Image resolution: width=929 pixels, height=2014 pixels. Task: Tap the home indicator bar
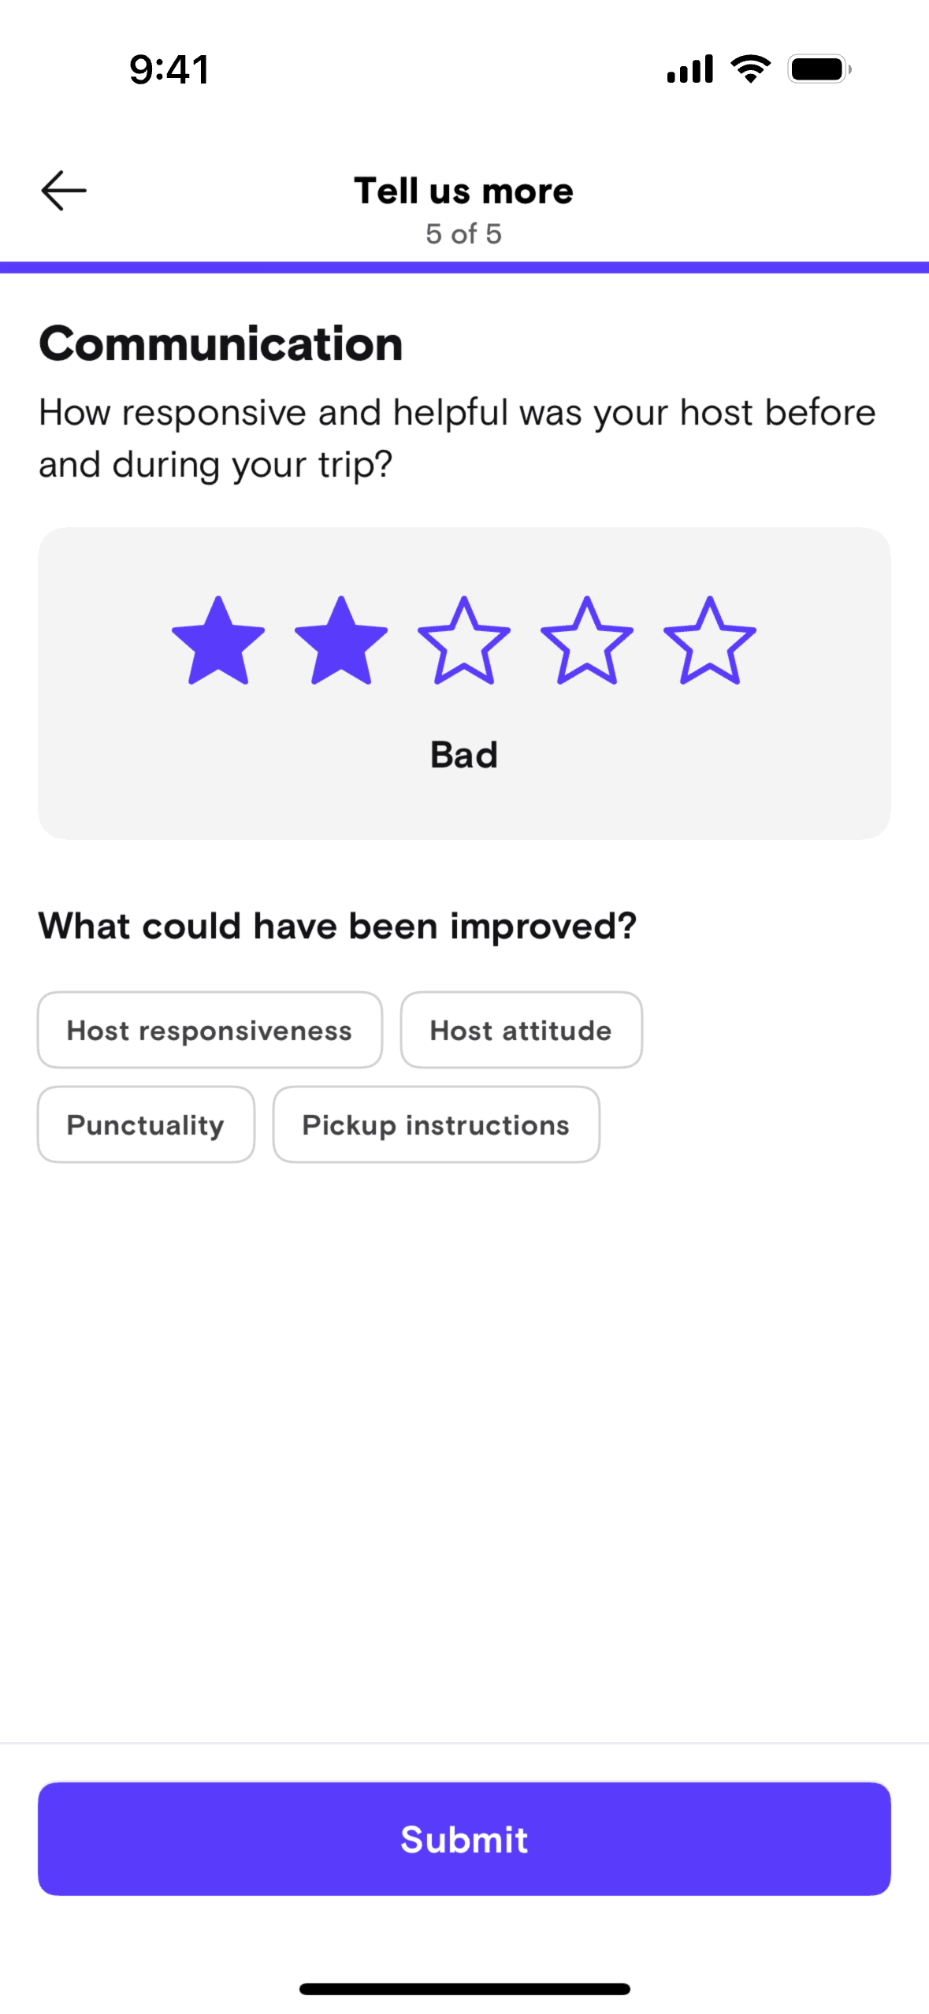pyautogui.click(x=464, y=1989)
